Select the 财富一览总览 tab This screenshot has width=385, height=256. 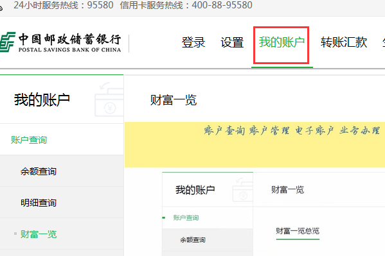click(x=298, y=231)
